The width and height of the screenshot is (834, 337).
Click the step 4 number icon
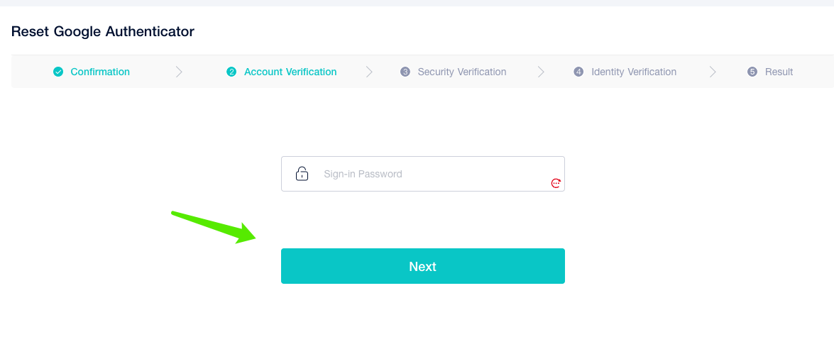pos(578,72)
